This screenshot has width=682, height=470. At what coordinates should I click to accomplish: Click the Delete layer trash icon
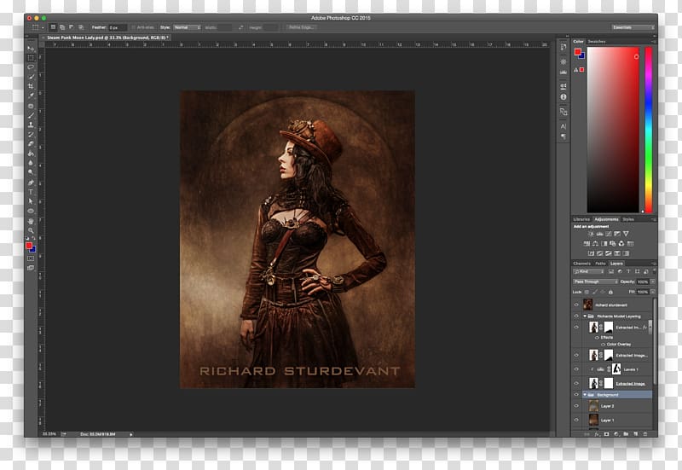pyautogui.click(x=645, y=434)
